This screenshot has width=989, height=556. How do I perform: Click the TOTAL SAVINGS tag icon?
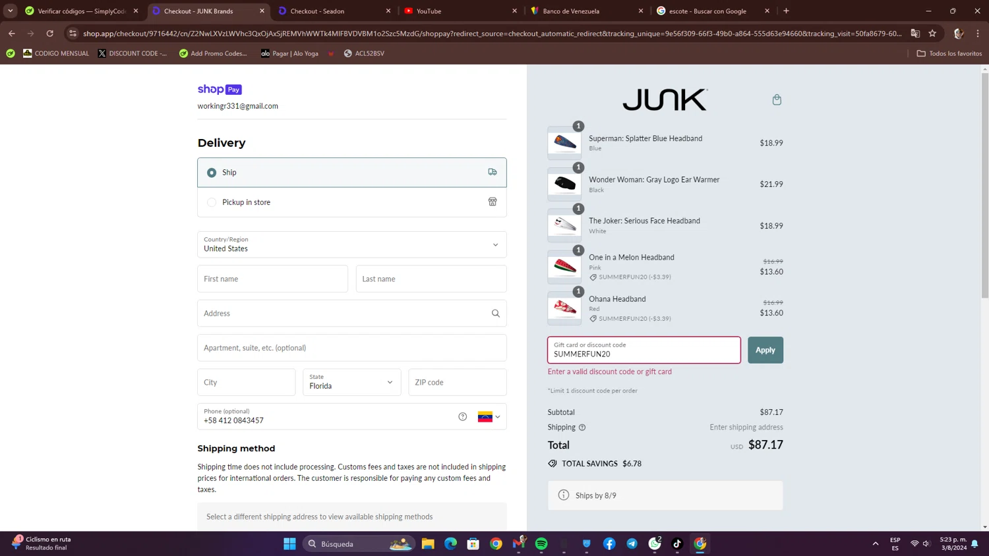point(553,464)
